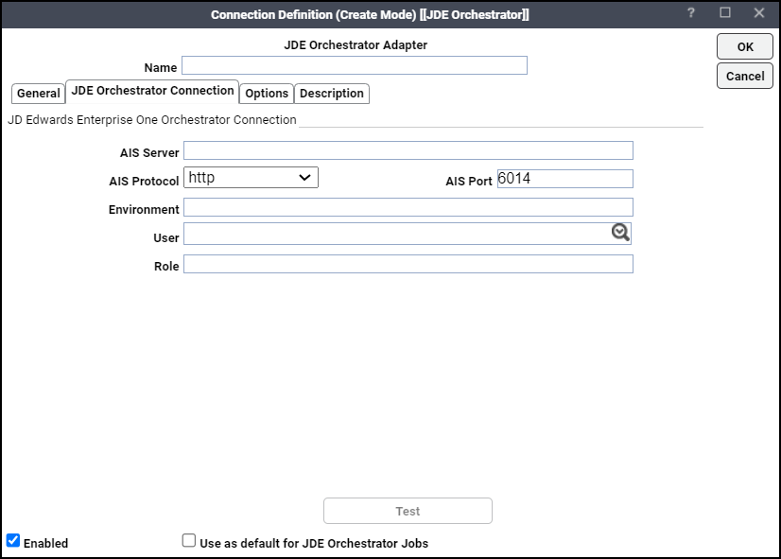Check Use as default for JDE Orchestrator Jobs
The image size is (781, 559).
pyautogui.click(x=189, y=541)
